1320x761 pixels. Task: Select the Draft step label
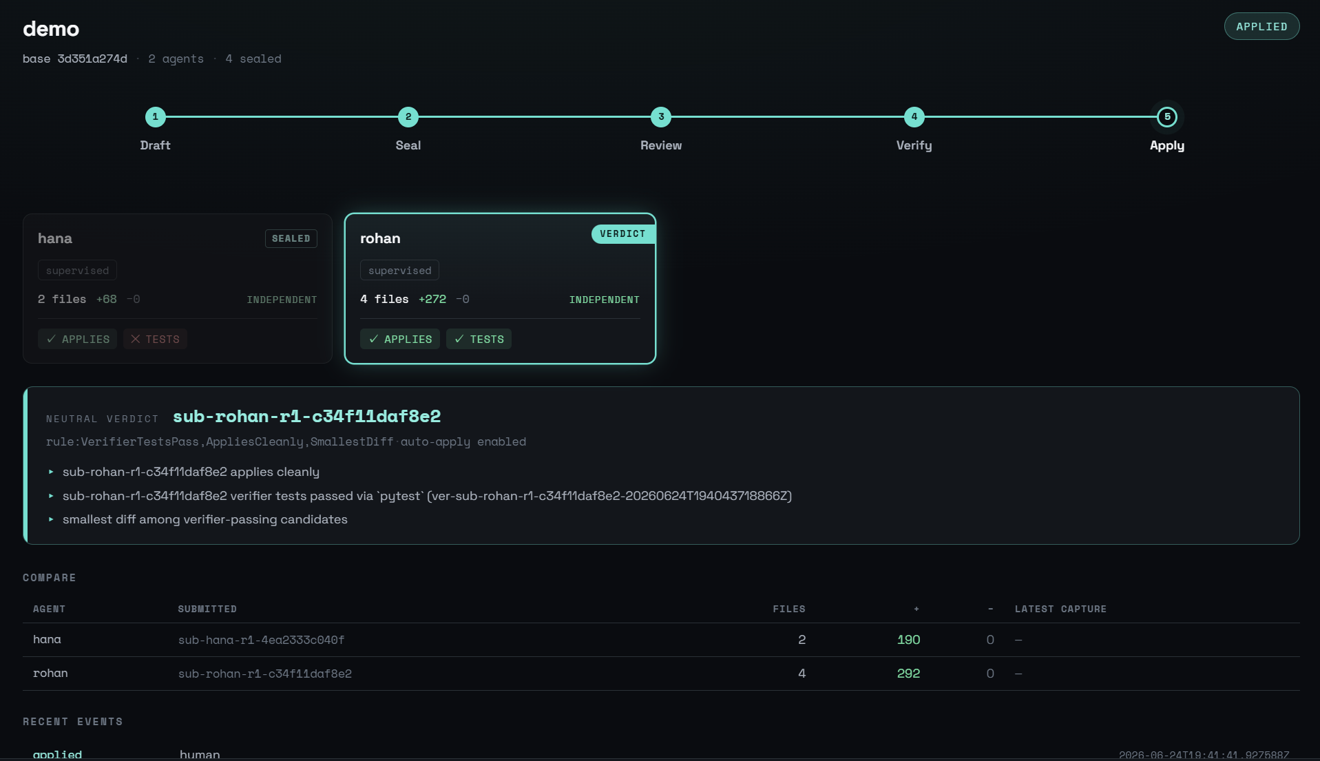coord(155,145)
